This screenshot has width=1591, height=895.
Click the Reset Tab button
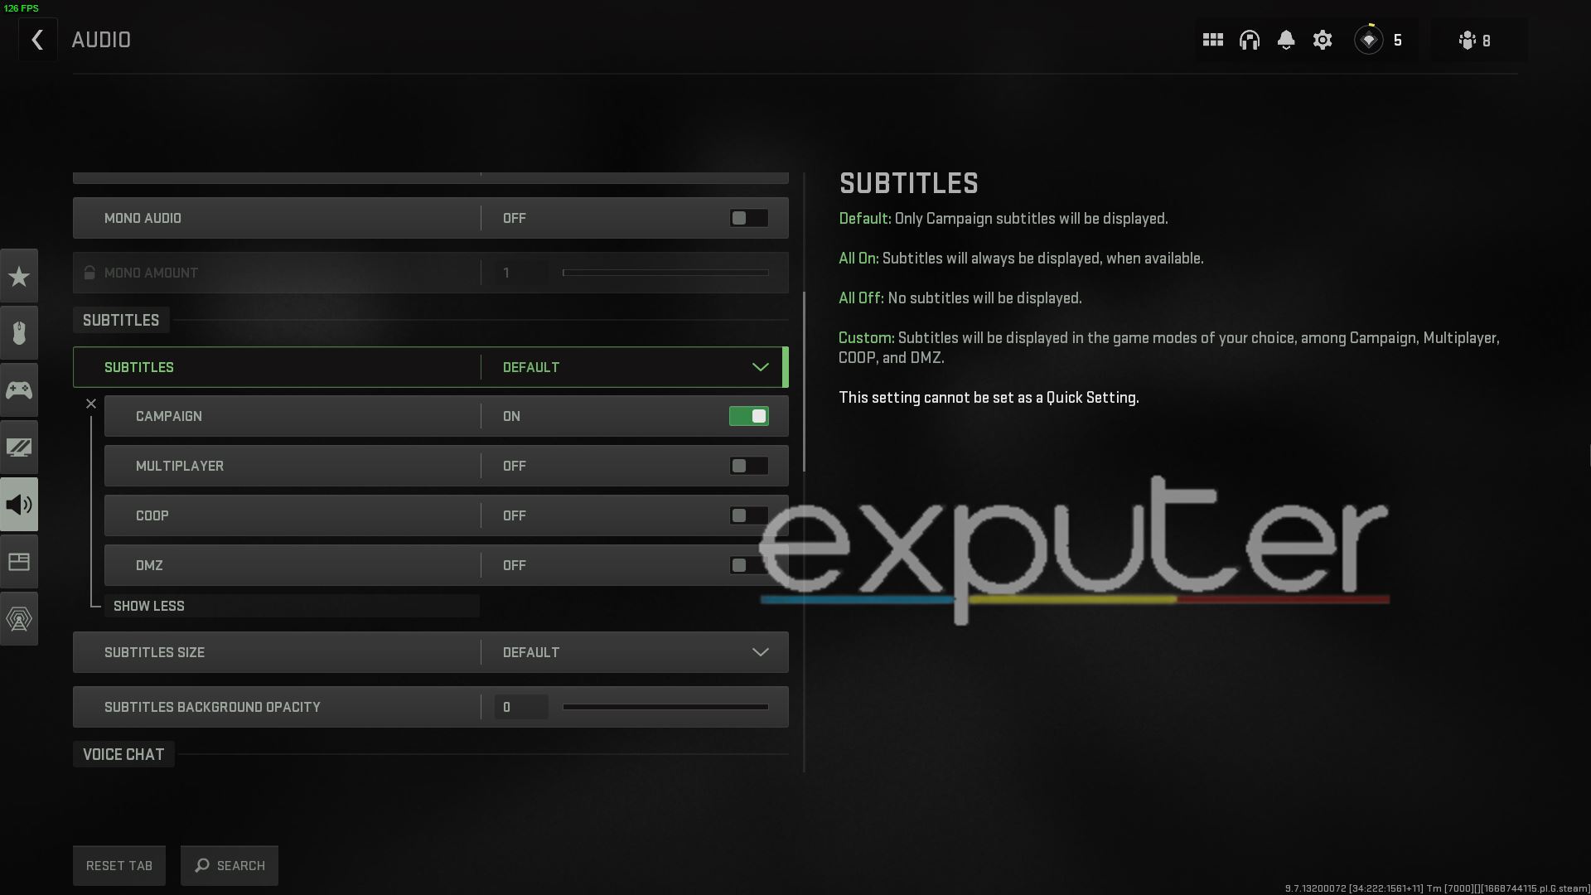tap(119, 864)
